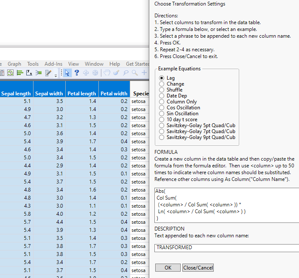Choose the magnifier zoom tool

pyautogui.click(x=134, y=73)
